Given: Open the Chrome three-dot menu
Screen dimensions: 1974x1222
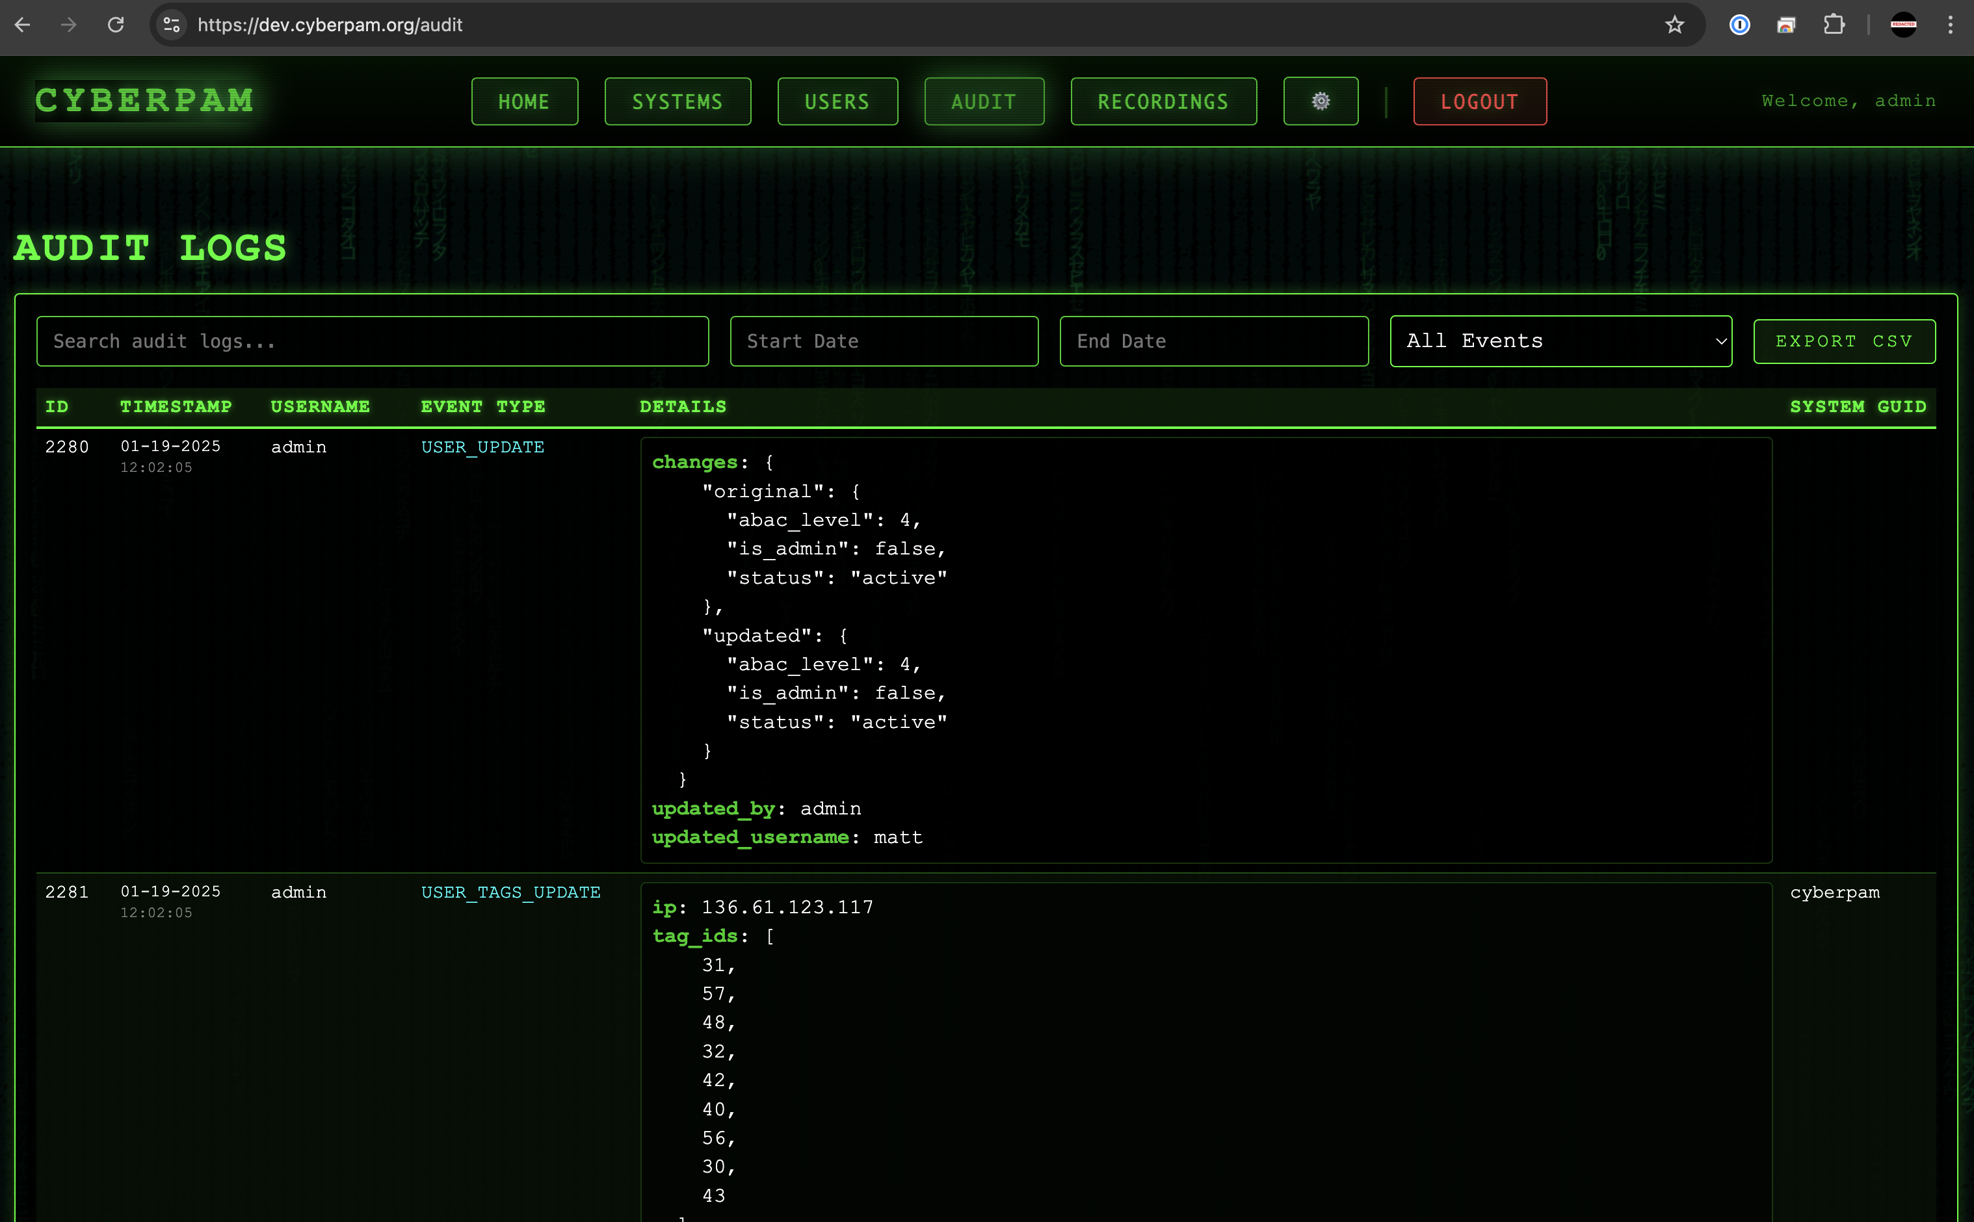Looking at the screenshot, I should click(1950, 25).
